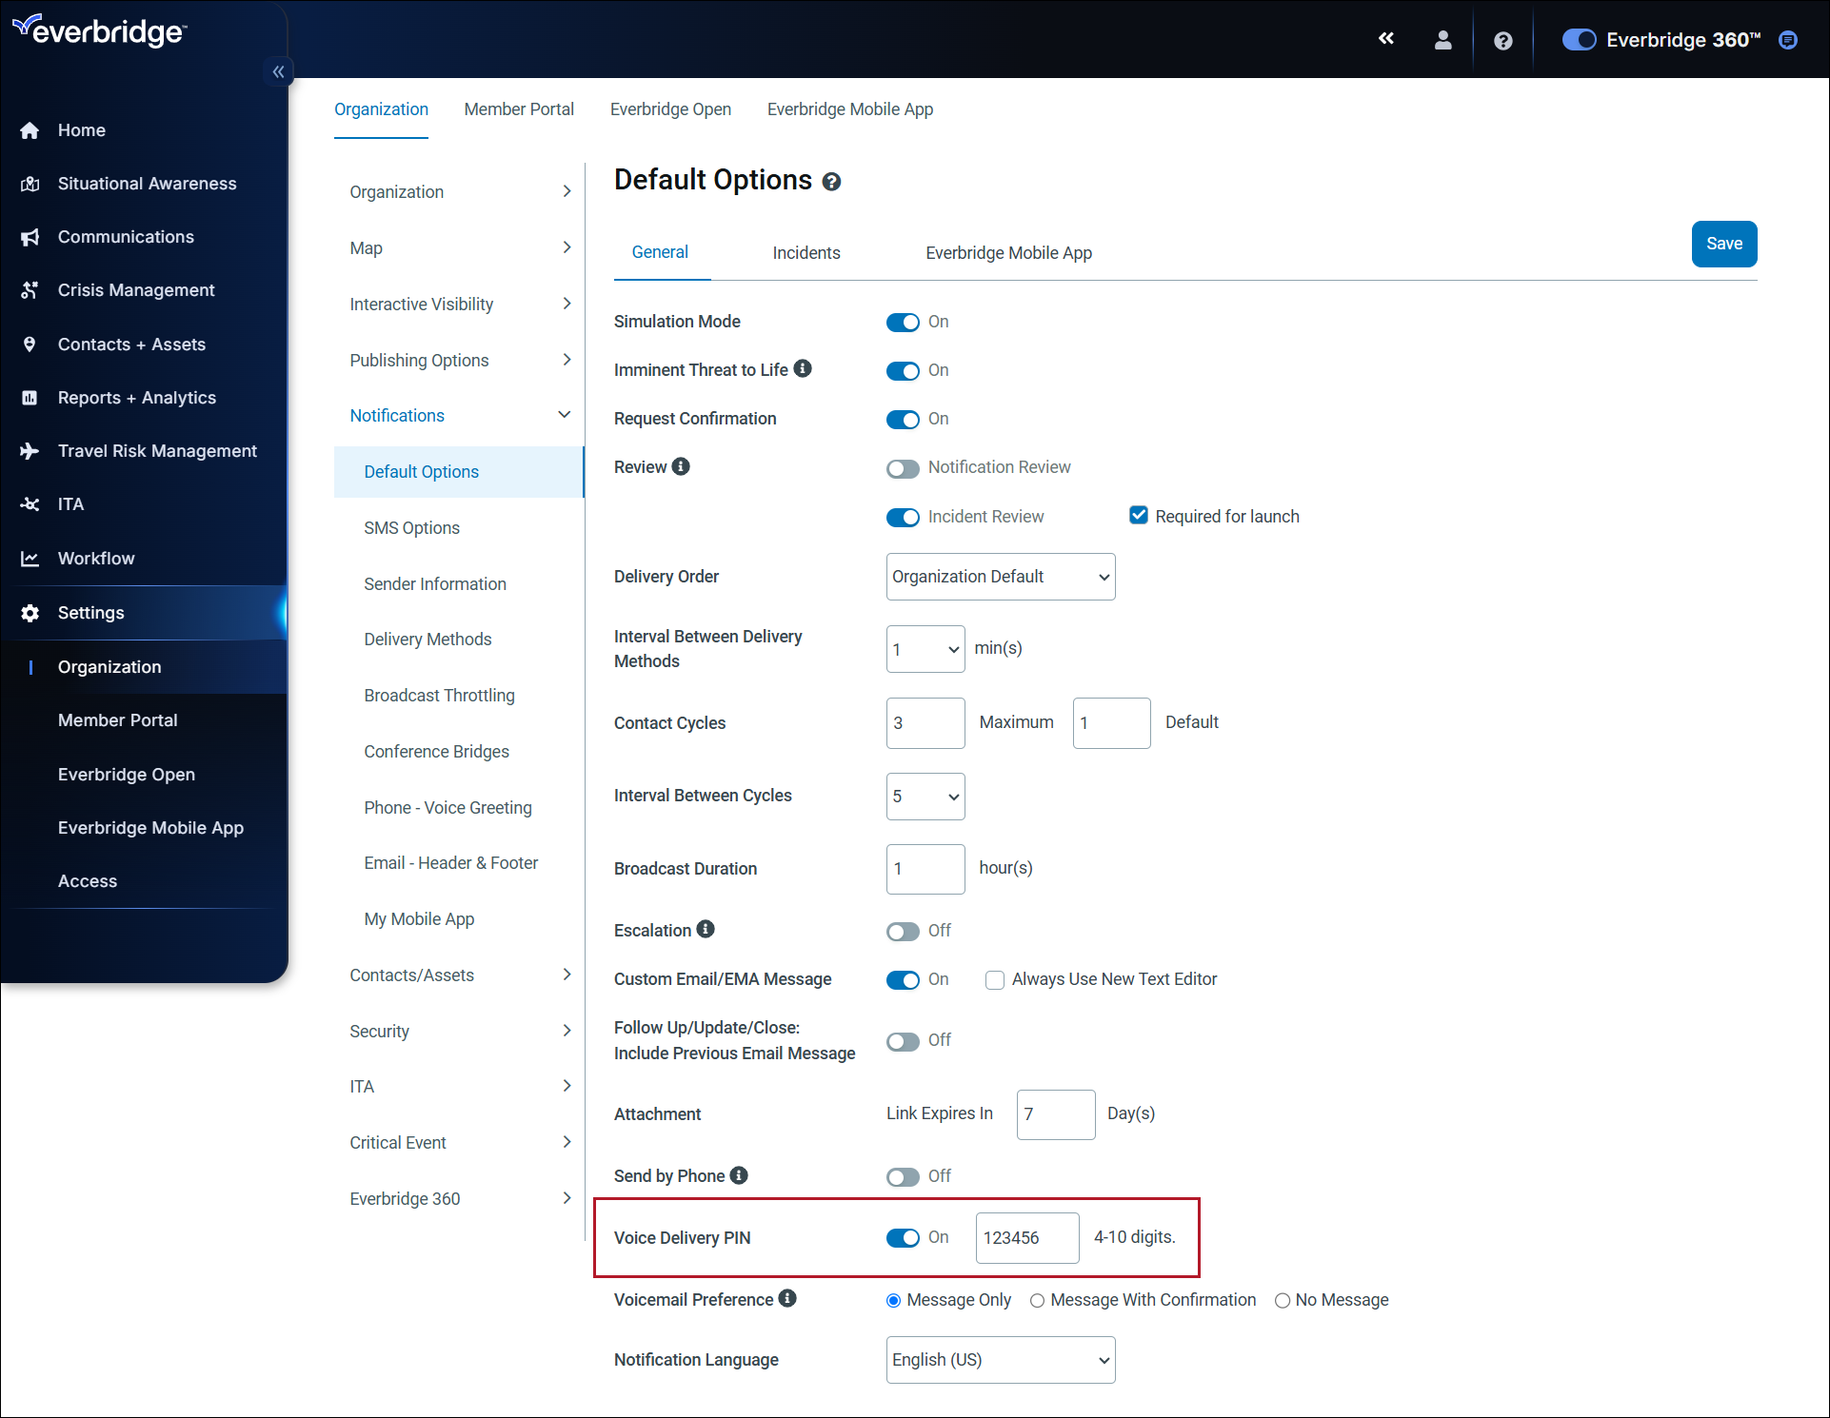
Task: Click Save button to apply settings
Action: pyautogui.click(x=1723, y=244)
